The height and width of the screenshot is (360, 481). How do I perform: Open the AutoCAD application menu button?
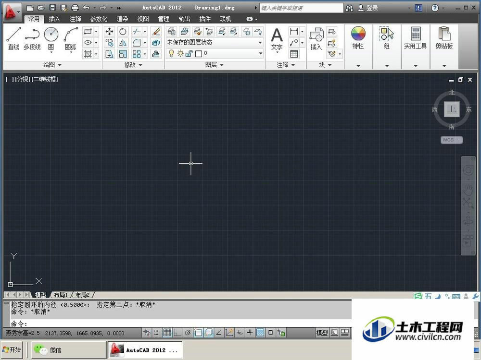tap(13, 12)
